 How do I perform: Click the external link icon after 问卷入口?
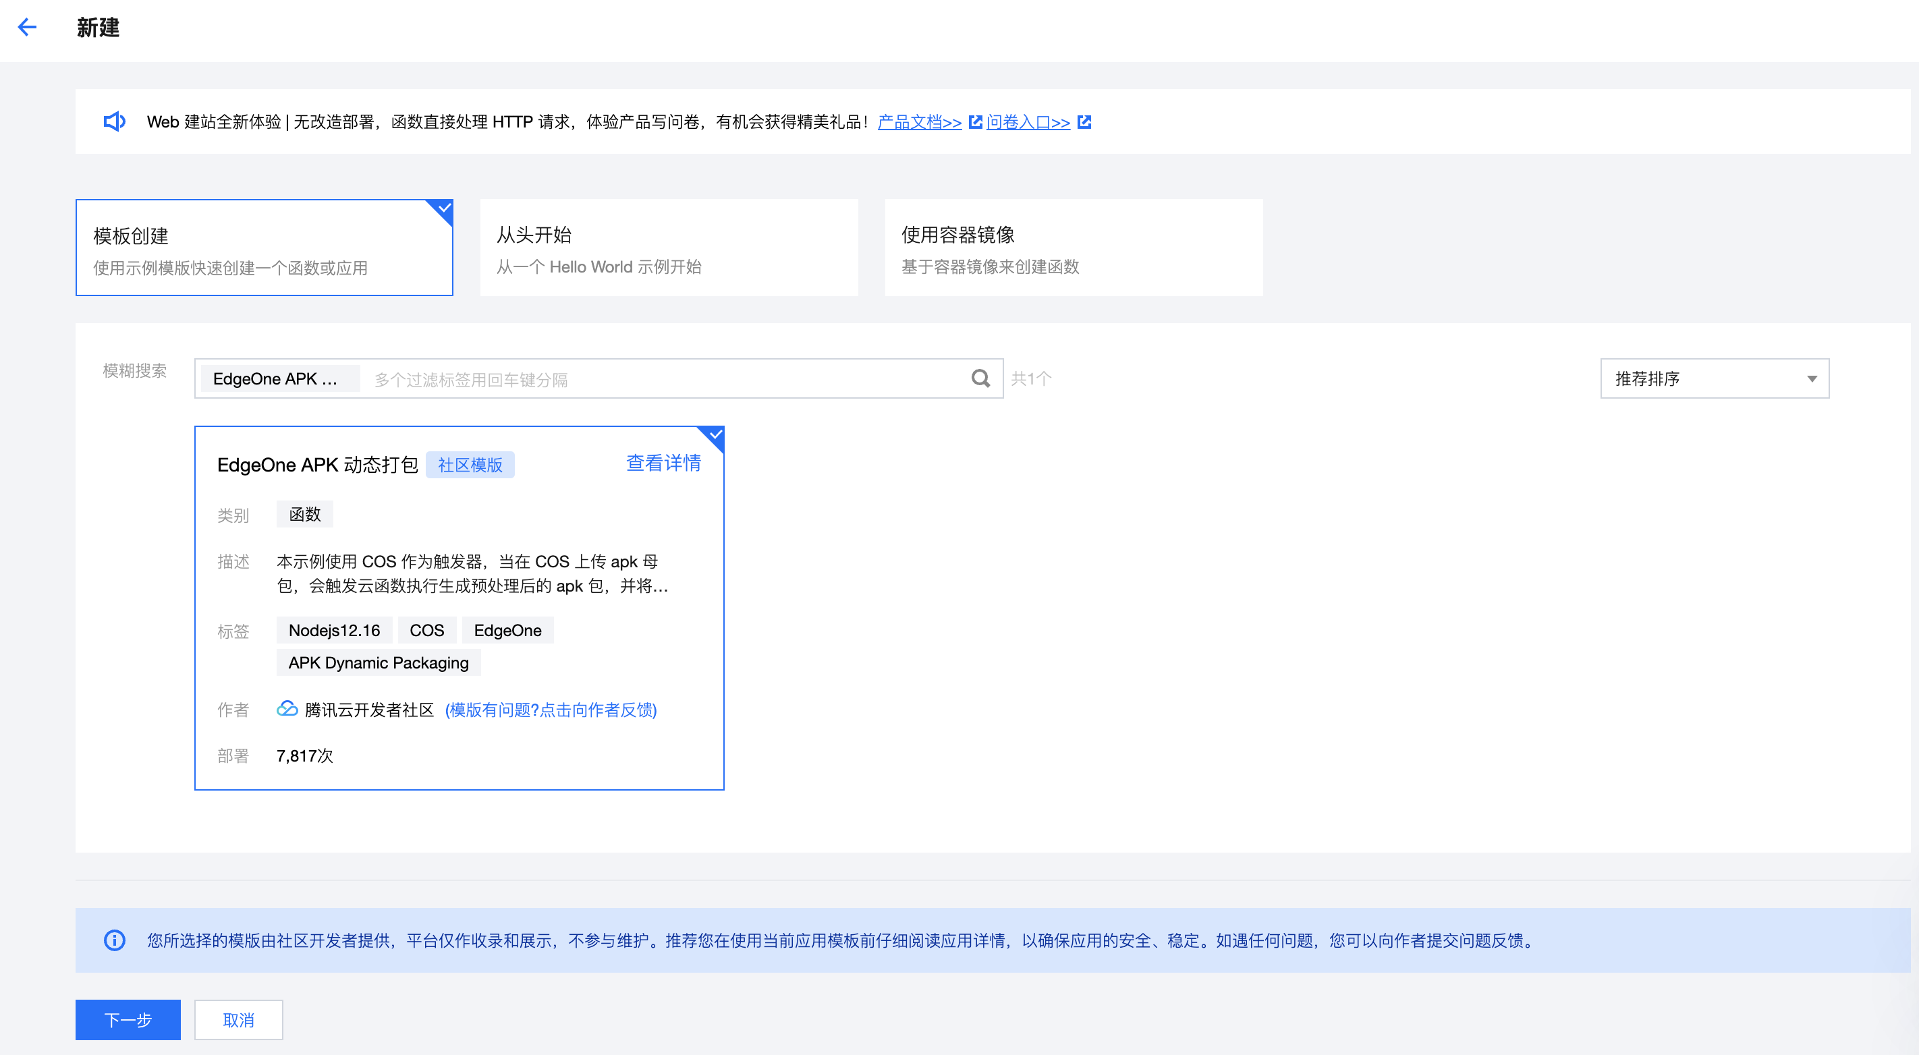(1084, 122)
